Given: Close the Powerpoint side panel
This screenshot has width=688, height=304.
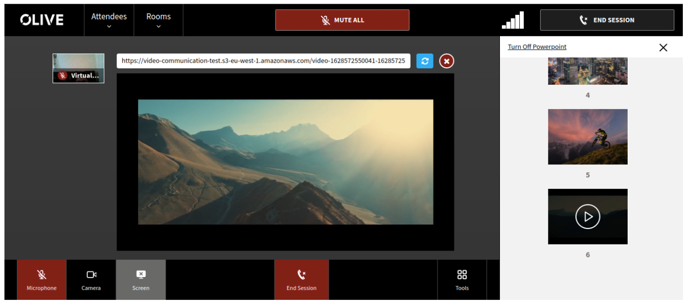Looking at the screenshot, I should click(x=663, y=47).
